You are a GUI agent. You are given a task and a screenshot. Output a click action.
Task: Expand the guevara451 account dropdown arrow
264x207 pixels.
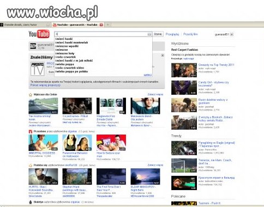(x=232, y=34)
